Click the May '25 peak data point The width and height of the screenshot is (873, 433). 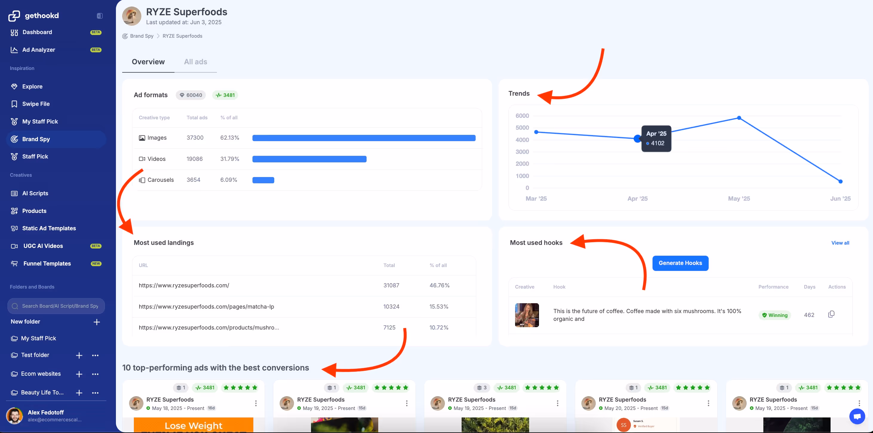pyautogui.click(x=739, y=118)
